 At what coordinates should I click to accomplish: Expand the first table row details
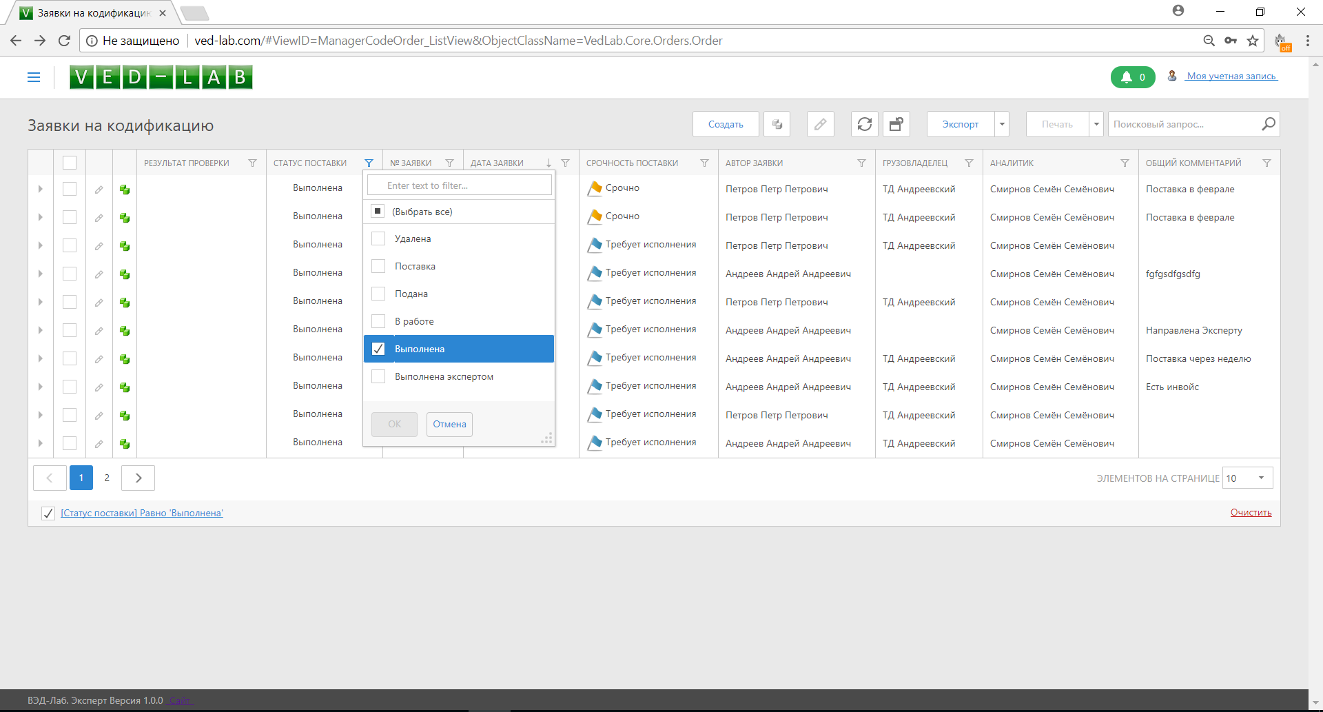41,189
